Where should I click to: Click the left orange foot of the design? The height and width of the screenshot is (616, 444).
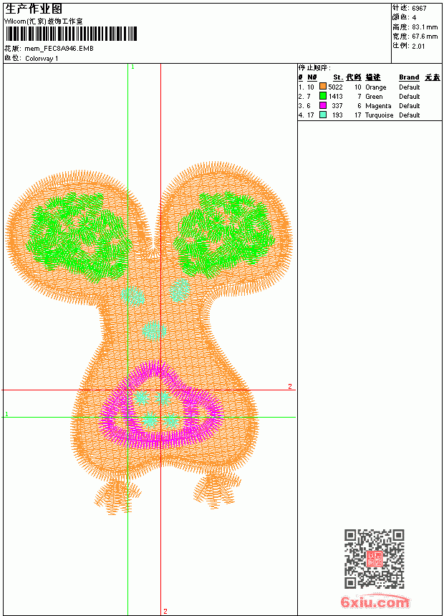click(x=117, y=496)
